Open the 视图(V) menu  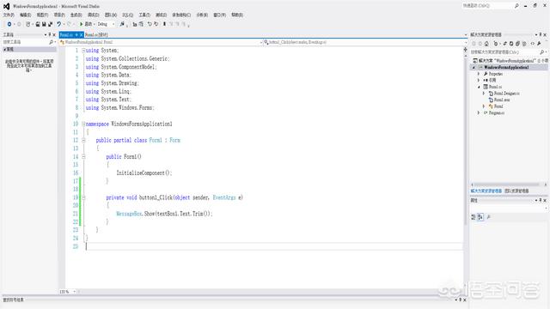pos(42,15)
